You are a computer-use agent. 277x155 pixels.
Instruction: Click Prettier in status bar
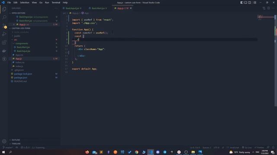click(259, 147)
